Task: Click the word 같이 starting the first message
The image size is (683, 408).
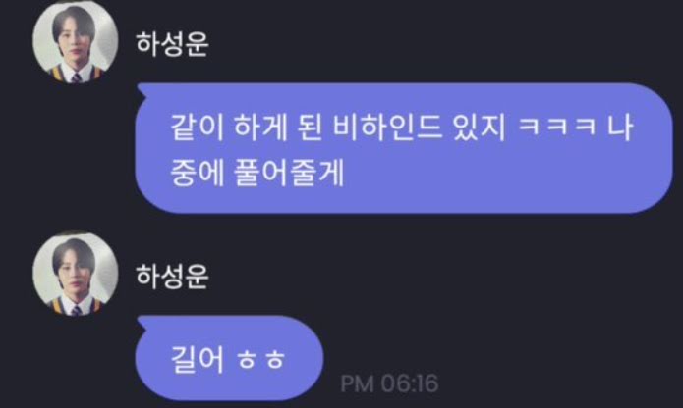Action: (x=197, y=127)
